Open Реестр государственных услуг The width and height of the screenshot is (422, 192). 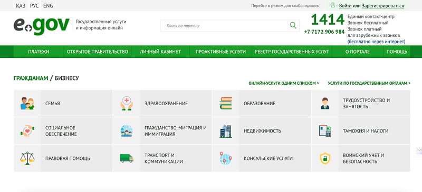[x=292, y=52]
